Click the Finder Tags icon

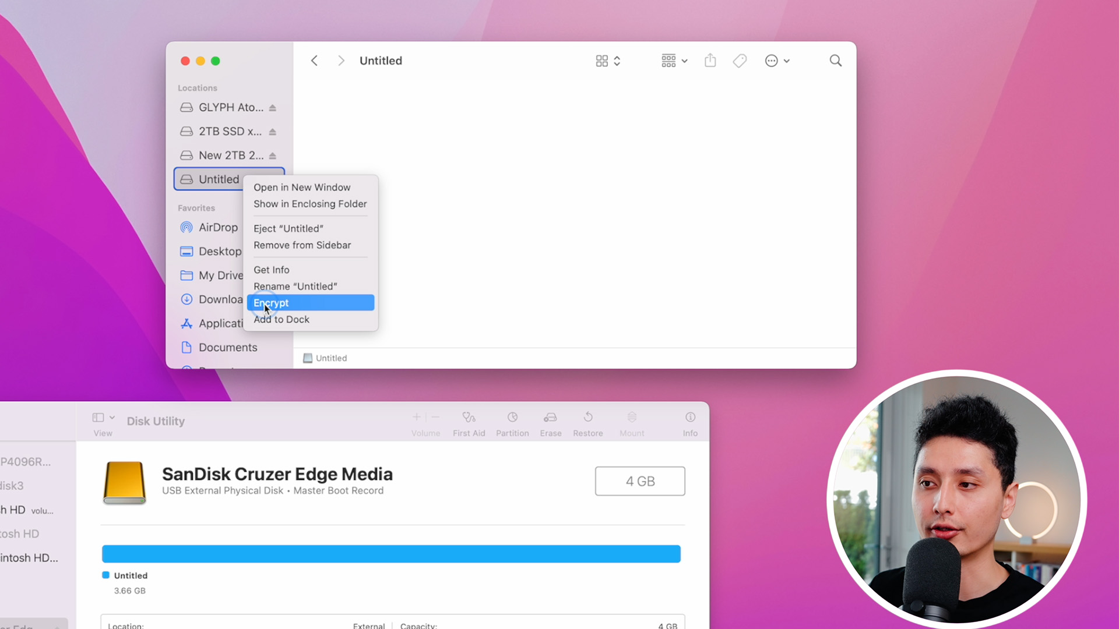740,61
